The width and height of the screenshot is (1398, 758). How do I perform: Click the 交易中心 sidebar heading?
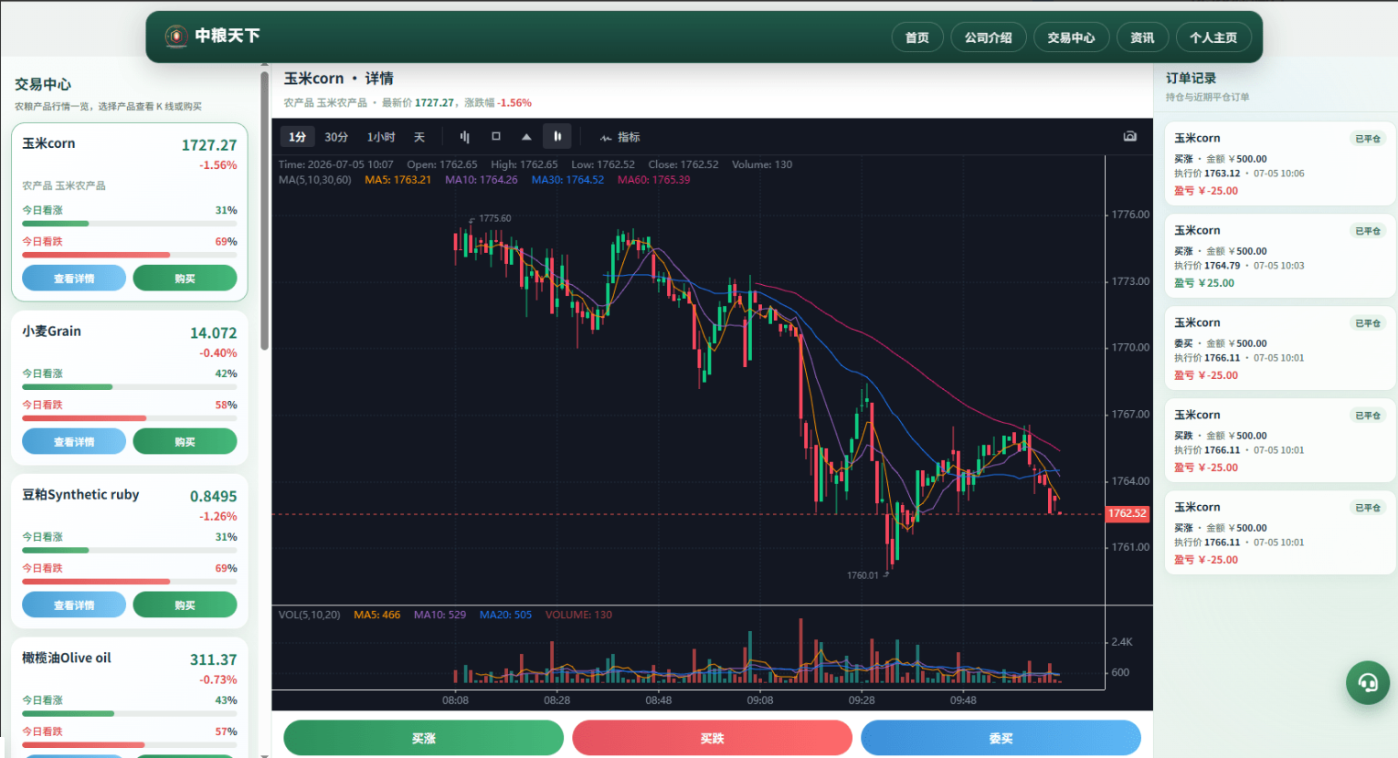(x=43, y=84)
